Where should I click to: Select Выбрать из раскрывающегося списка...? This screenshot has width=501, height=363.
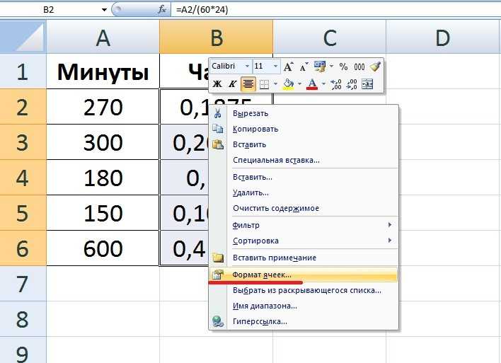click(304, 290)
